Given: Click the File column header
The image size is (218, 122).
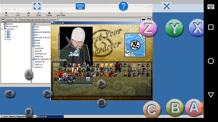Looking at the screenshot, I should (x=41, y=24).
